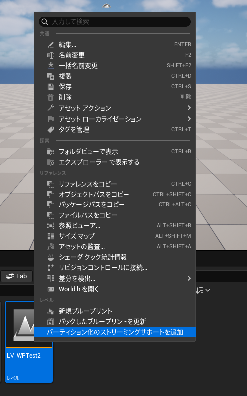
Task: Choose パックしたブループリントを更新
Action: 115,322
